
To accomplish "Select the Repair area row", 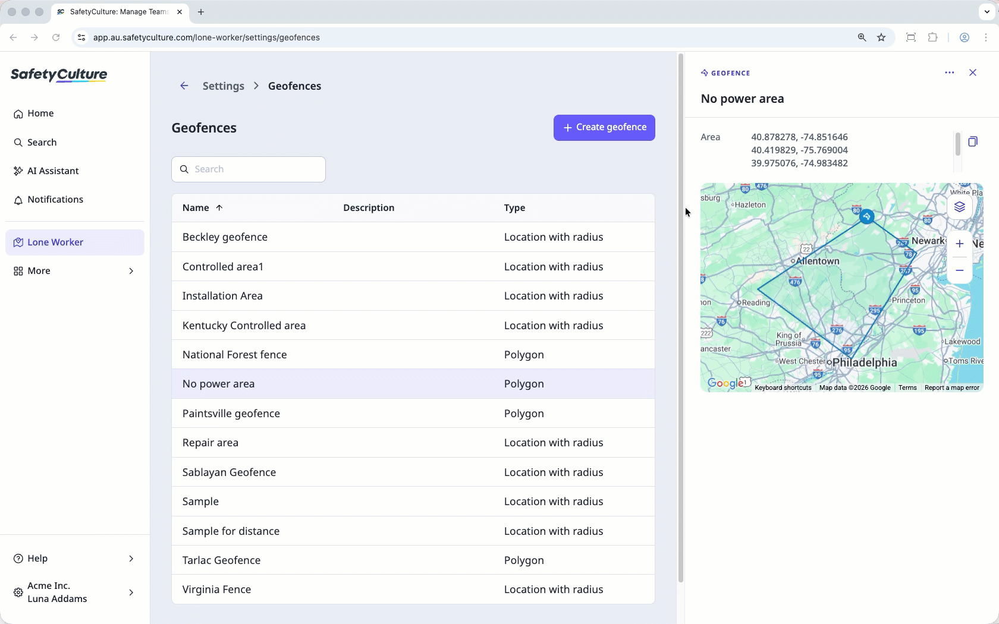I will coord(413,443).
